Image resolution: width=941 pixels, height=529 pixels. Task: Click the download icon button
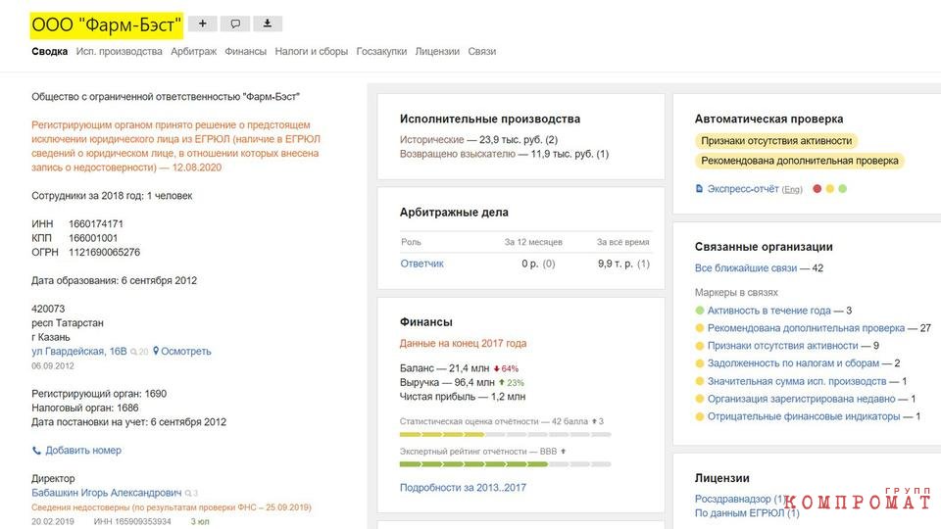(268, 24)
